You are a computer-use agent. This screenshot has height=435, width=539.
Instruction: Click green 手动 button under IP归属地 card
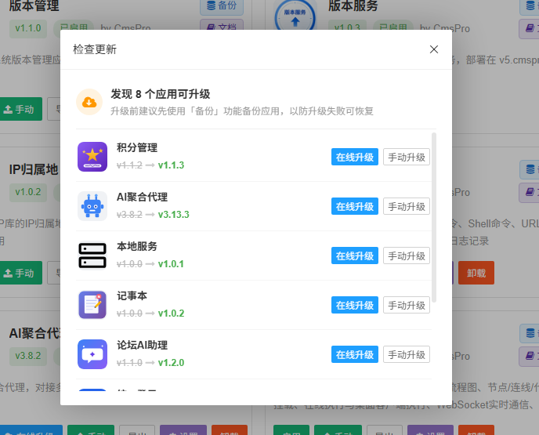(20, 273)
